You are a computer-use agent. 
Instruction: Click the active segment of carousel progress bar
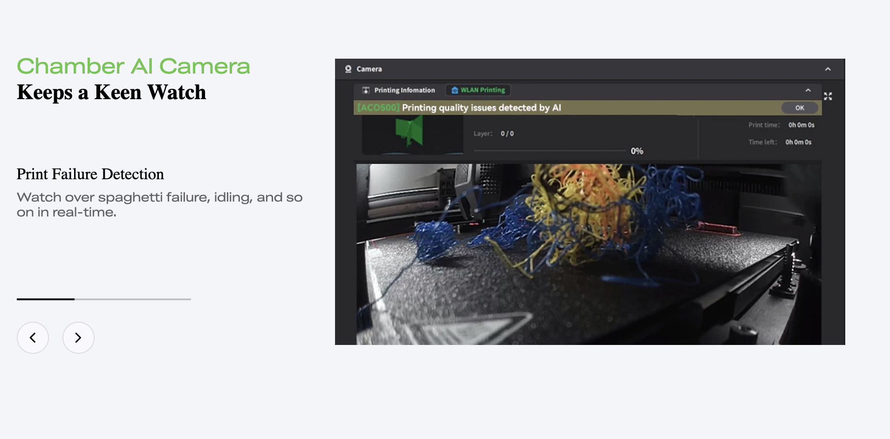(x=46, y=299)
